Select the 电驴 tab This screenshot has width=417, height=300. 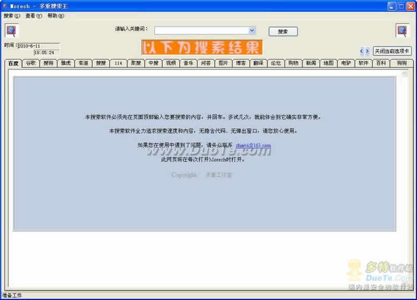(x=346, y=63)
